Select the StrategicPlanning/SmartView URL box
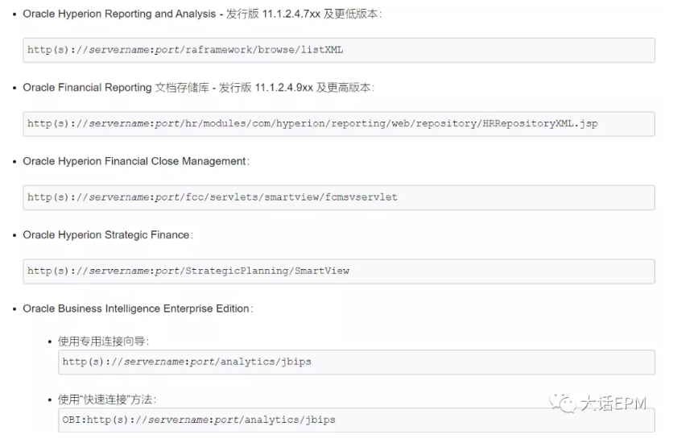Image resolution: width=690 pixels, height=443 pixels. (x=338, y=271)
